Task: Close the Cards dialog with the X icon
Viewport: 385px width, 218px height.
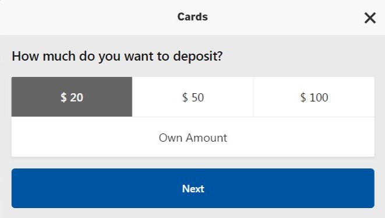Action: tap(370, 18)
